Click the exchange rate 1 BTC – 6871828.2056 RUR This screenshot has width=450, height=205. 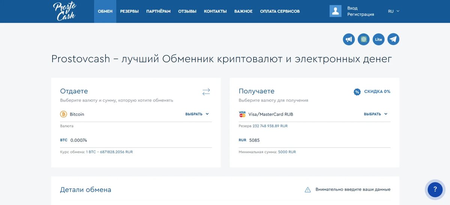pos(109,152)
